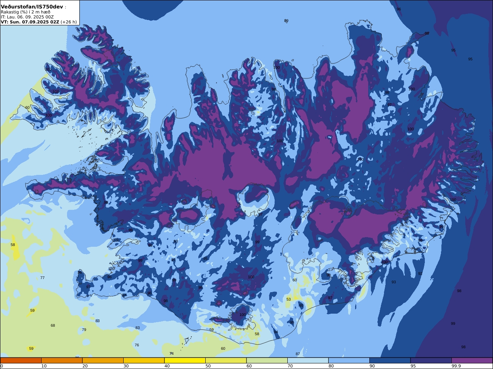Viewport: 493px width, 369px height.
Task: Pick the 70–80 pale blue legend swatch
Action: 308,361
